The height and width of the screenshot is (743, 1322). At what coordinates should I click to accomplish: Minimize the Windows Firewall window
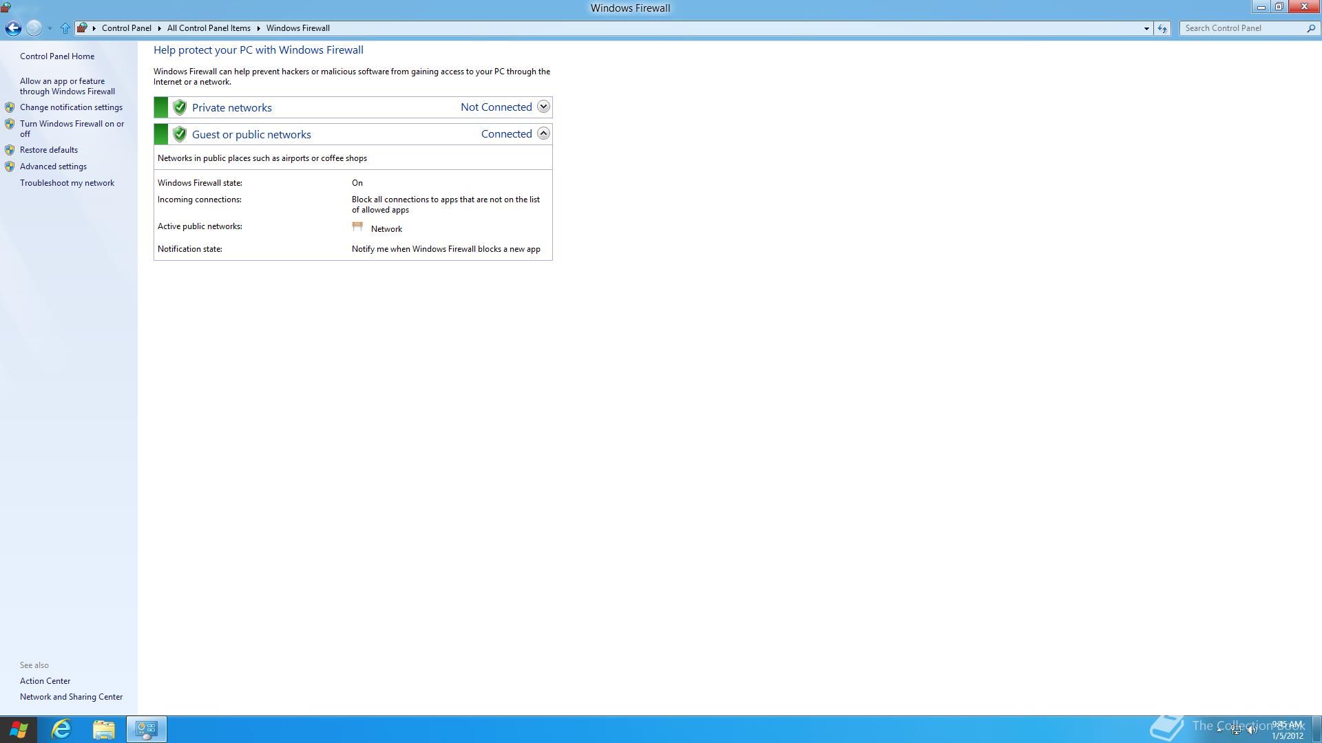click(x=1261, y=7)
